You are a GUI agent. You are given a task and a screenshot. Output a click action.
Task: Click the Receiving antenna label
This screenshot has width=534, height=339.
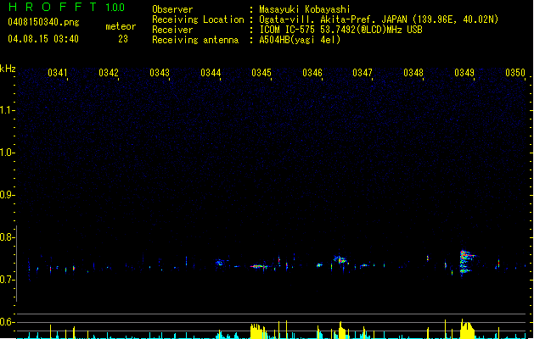coord(195,40)
